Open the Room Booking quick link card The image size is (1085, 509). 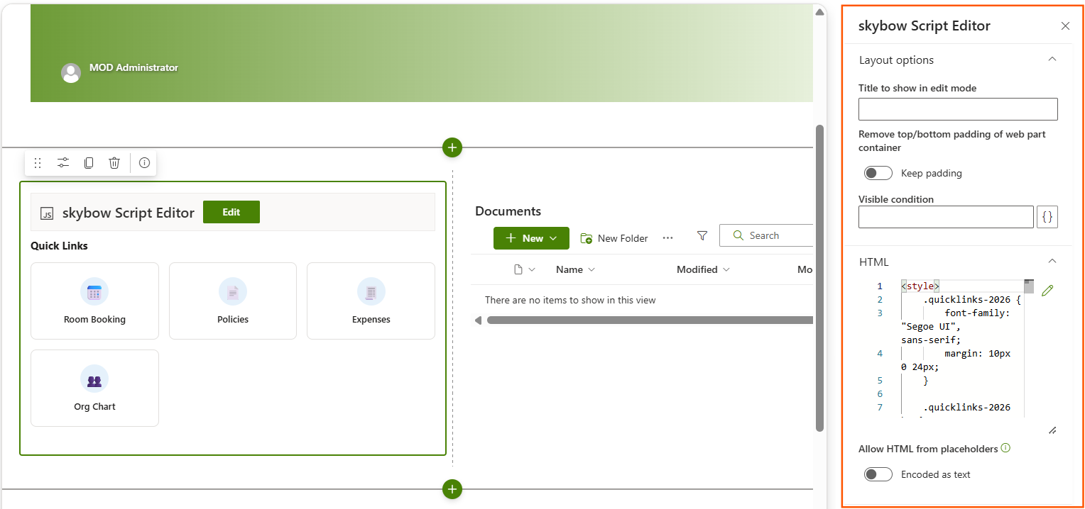(94, 301)
